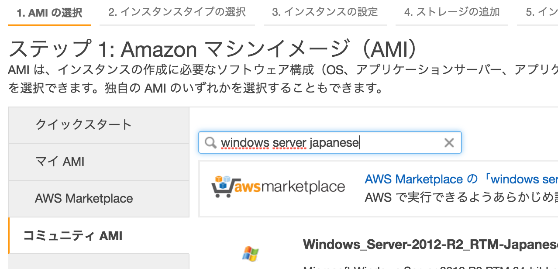Image resolution: width=558 pixels, height=269 pixels.
Task: Click the AMI は、インスタンスの作成 description paragraph
Action: (279, 70)
